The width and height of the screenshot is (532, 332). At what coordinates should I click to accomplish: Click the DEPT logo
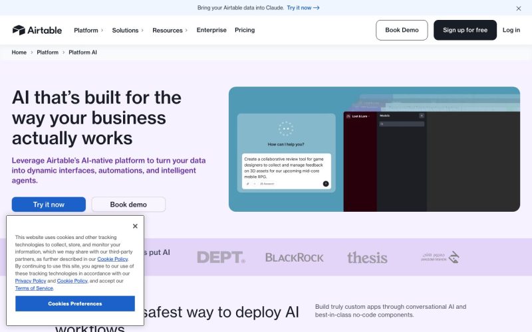click(x=221, y=257)
